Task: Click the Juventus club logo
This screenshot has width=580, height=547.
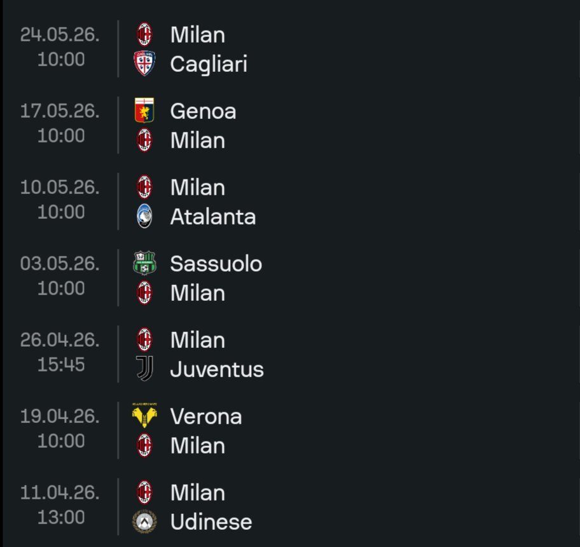Action: (144, 369)
